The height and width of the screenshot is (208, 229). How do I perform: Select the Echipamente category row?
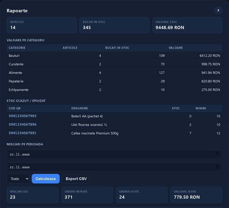point(114,90)
